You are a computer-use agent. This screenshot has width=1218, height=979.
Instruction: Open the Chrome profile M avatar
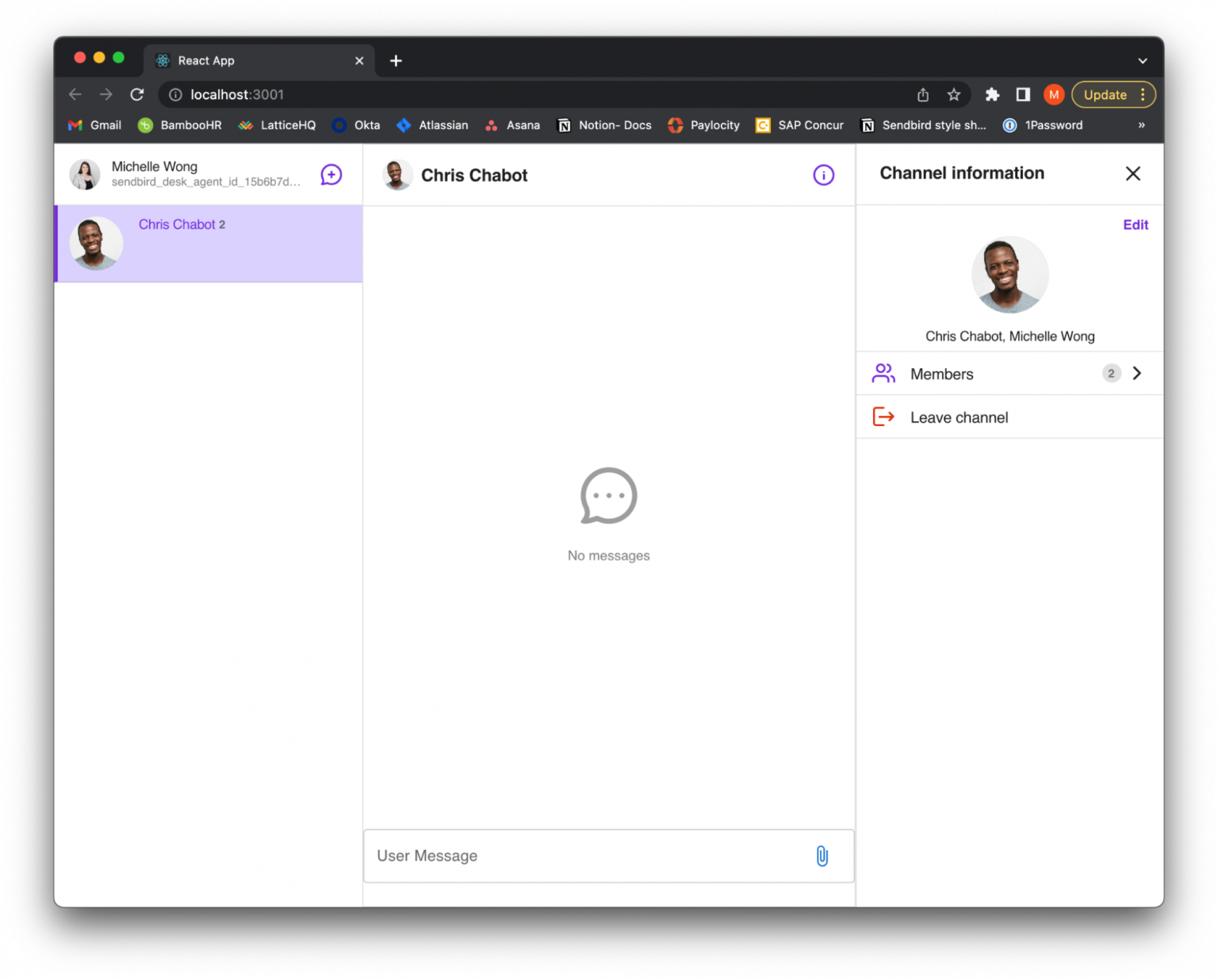click(x=1053, y=94)
